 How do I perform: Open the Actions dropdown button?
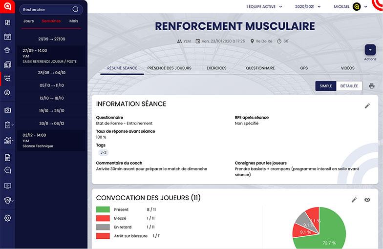[370, 50]
